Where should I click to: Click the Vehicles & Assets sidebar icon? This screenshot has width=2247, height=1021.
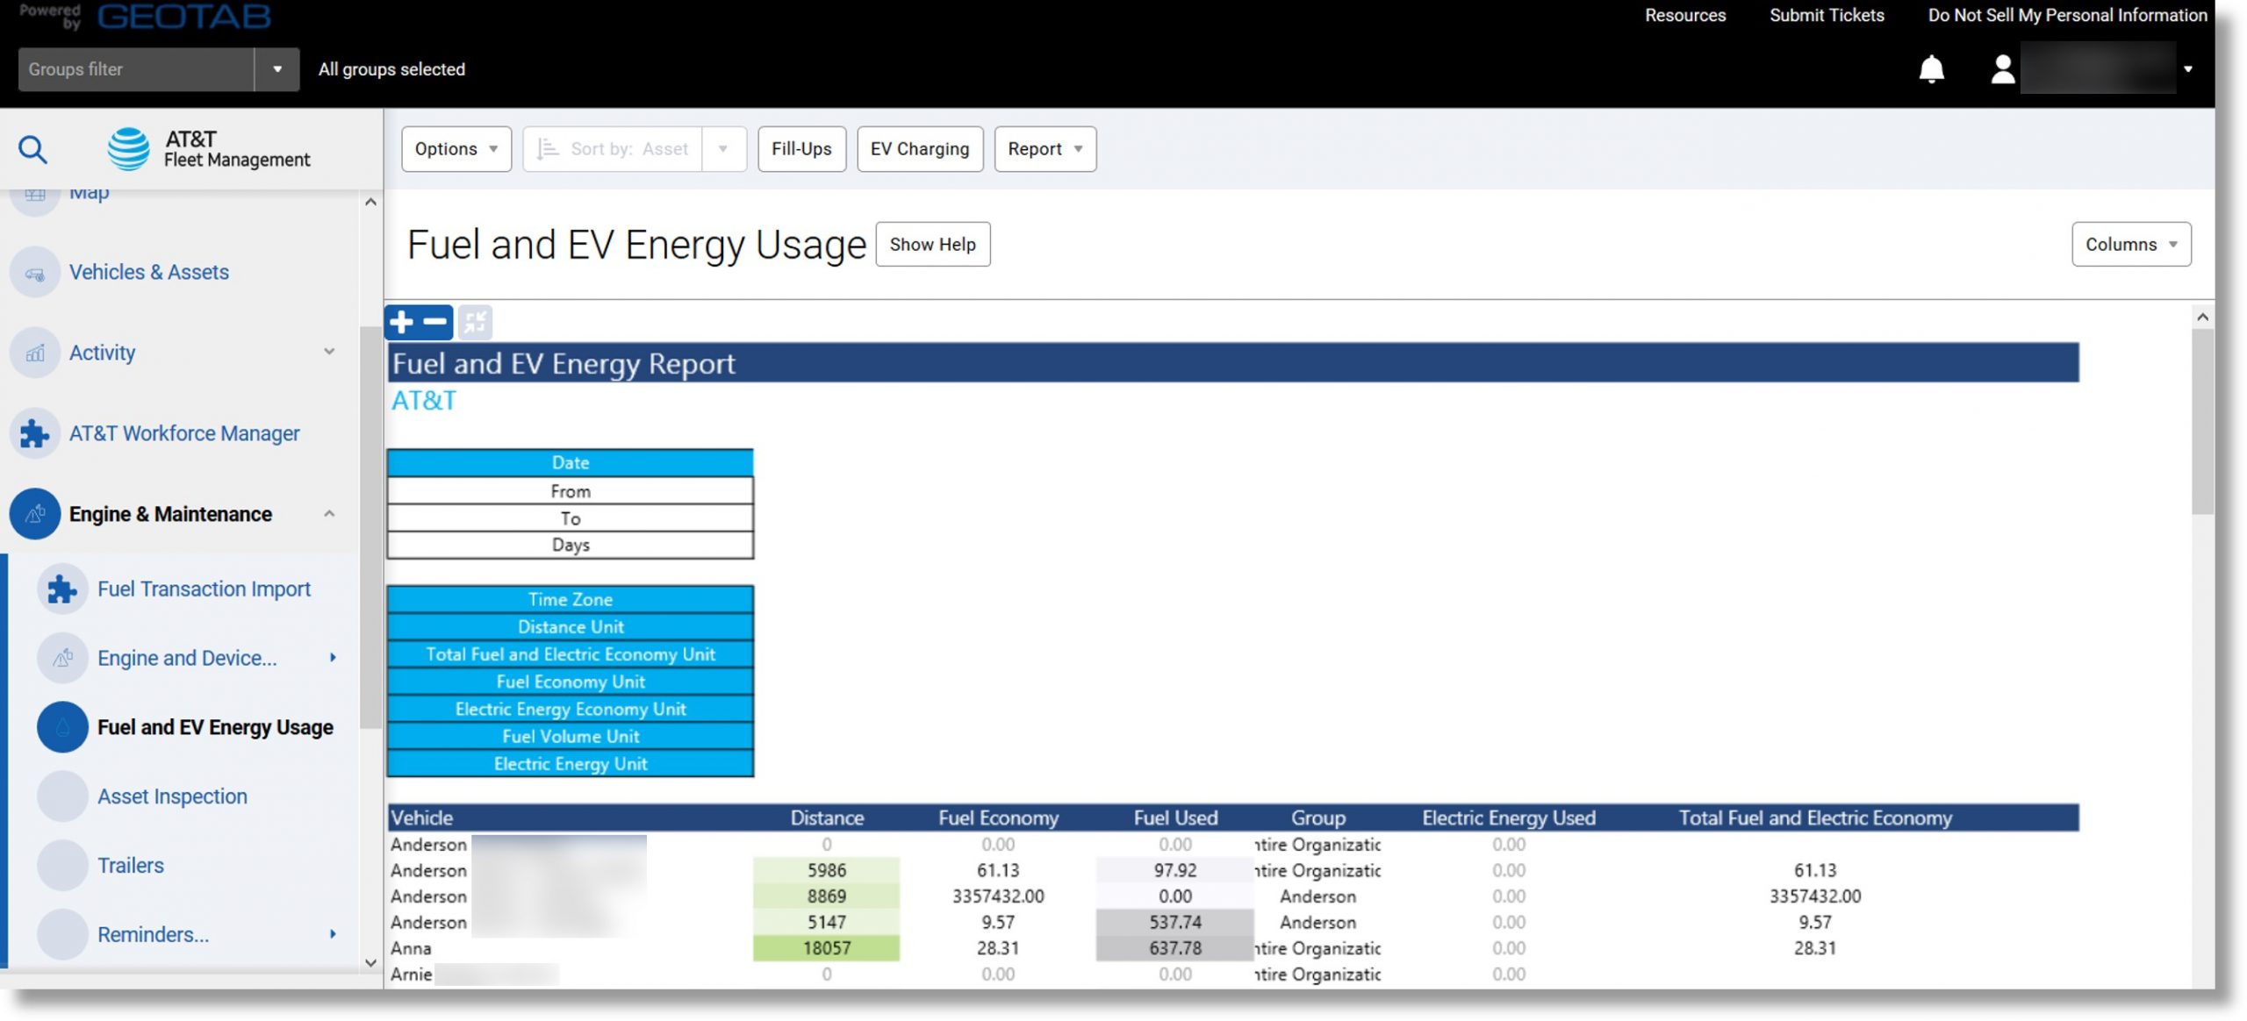(x=36, y=272)
